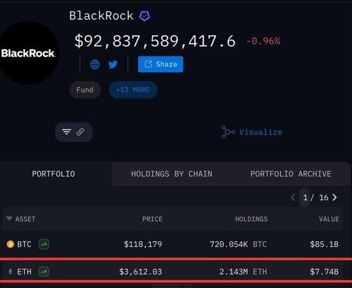Image resolution: width=352 pixels, height=288 pixels.
Task: Share the BlackRock entity page
Action: 161,64
